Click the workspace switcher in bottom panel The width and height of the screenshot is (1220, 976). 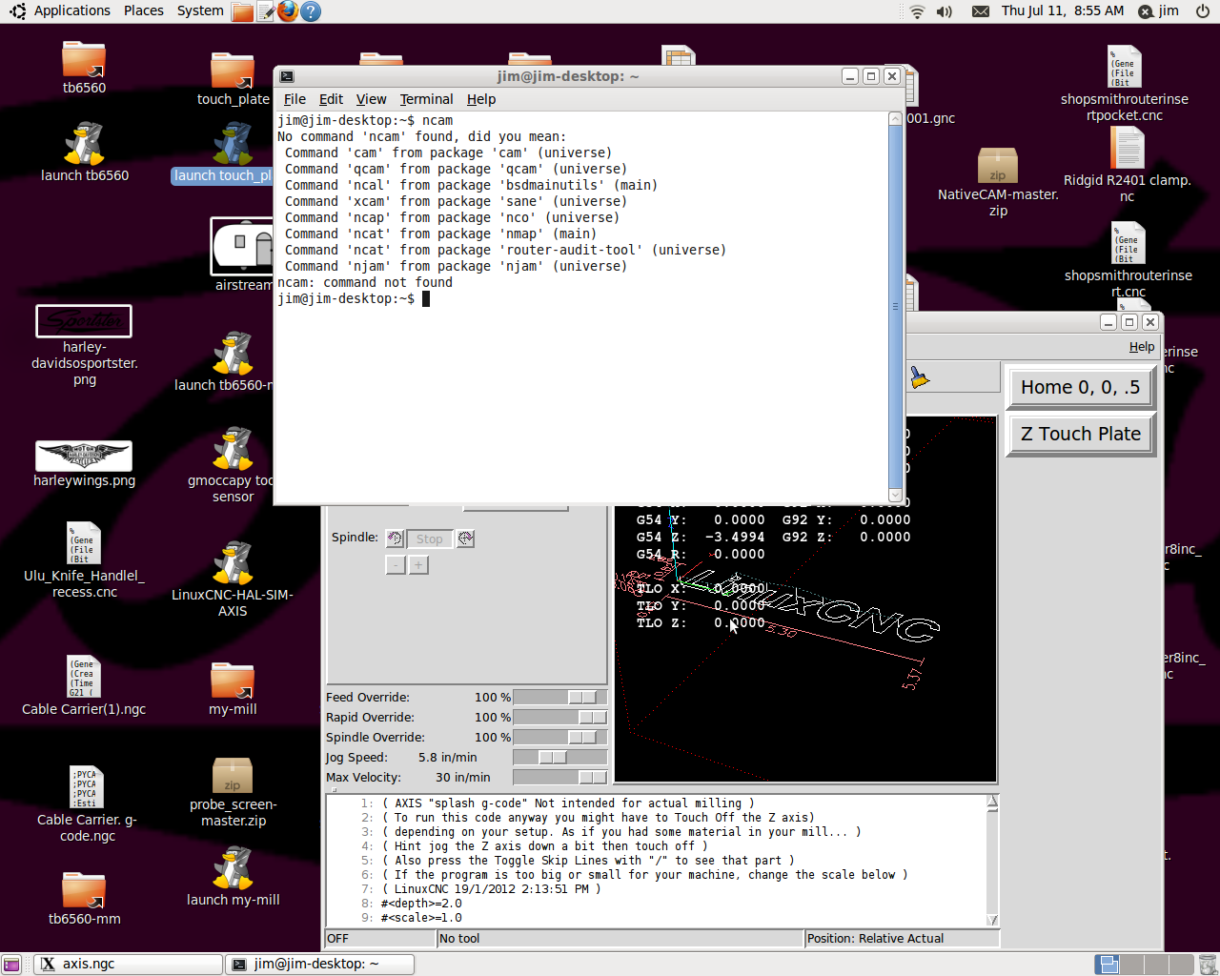(x=1145, y=964)
